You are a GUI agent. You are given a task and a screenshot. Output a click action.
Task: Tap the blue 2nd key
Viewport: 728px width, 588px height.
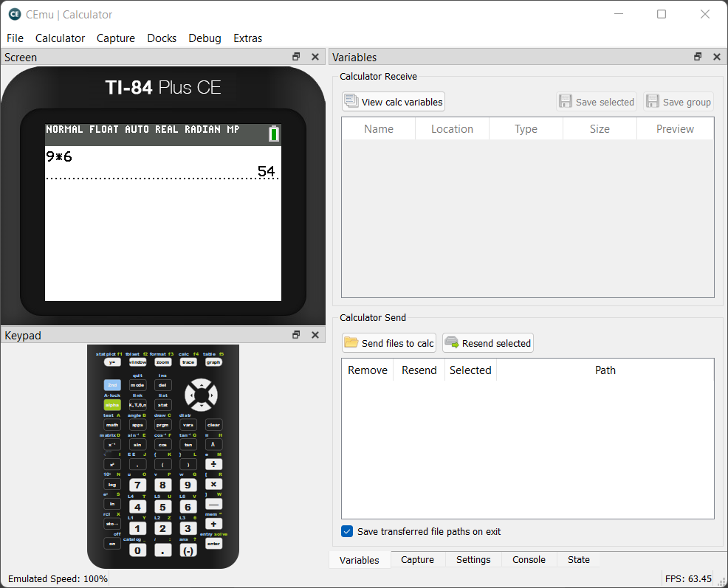112,385
